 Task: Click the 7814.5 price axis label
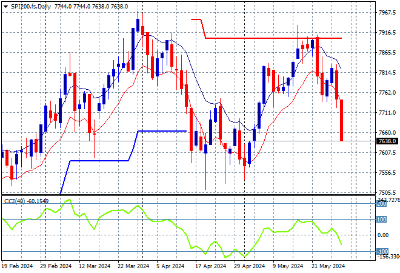click(x=387, y=73)
